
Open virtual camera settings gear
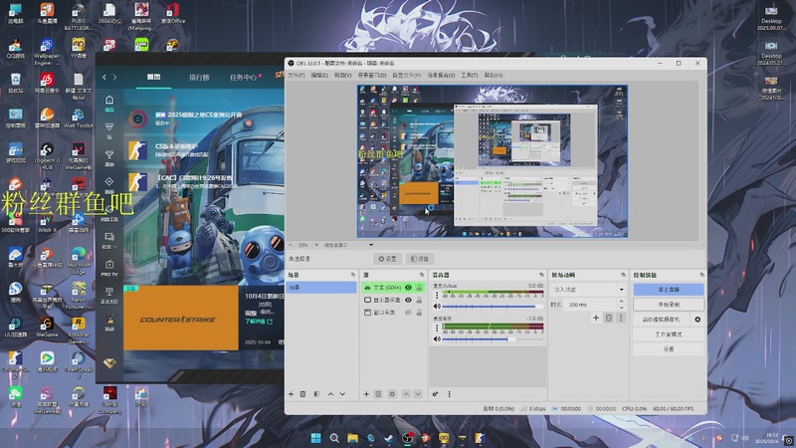(x=697, y=320)
